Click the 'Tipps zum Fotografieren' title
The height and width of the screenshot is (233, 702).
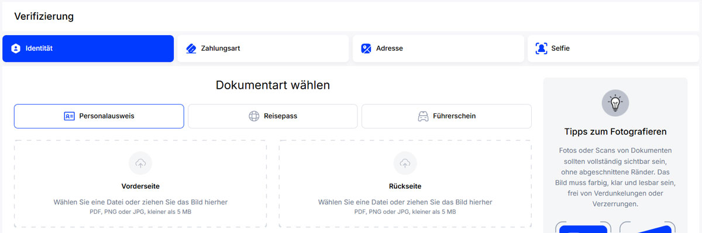pos(615,132)
